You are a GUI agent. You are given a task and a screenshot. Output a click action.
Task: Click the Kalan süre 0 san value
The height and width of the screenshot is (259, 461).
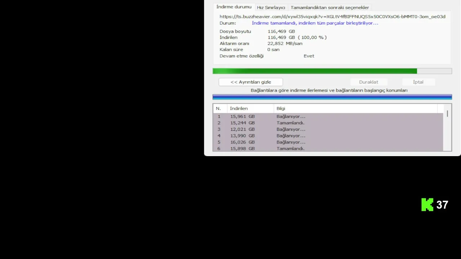(273, 50)
